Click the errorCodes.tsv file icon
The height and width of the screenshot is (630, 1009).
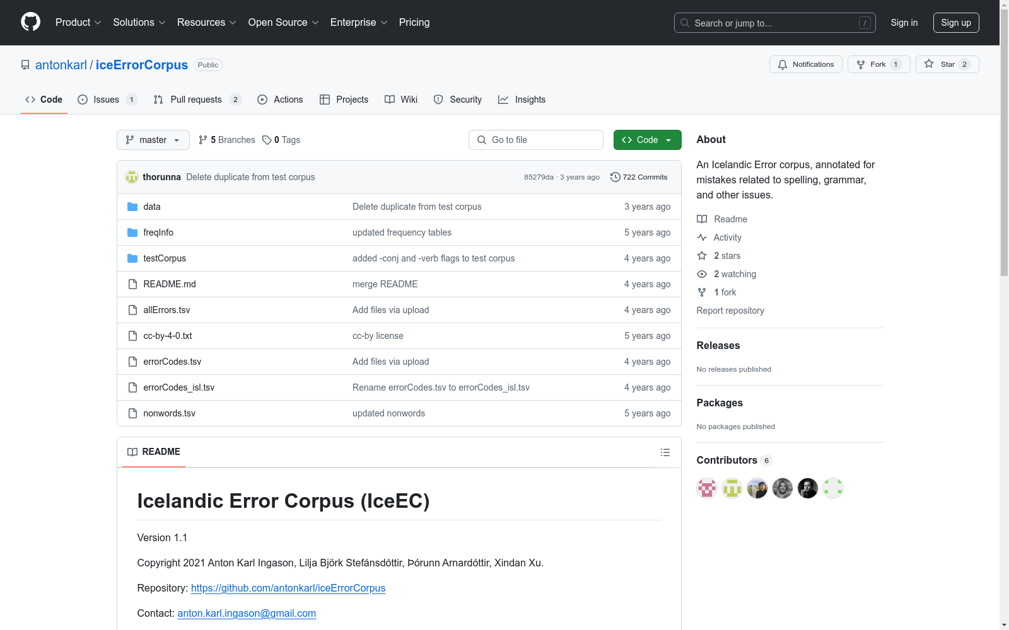tap(132, 362)
